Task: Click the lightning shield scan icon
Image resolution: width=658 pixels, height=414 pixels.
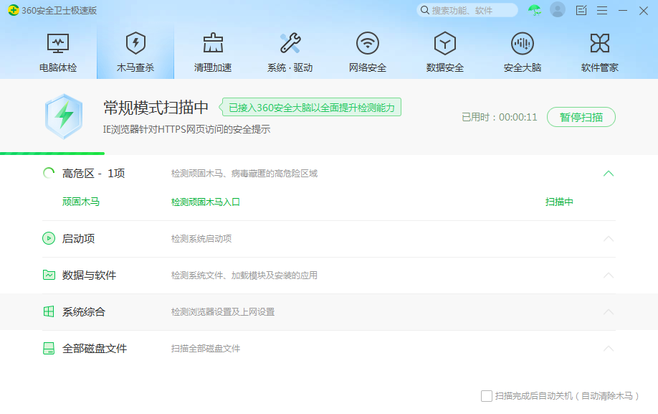Action: click(64, 116)
